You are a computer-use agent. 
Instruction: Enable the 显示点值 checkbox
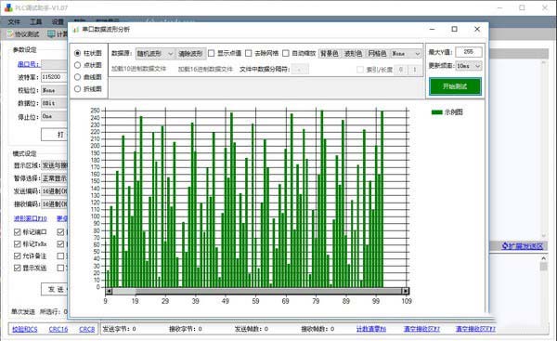[x=212, y=53]
